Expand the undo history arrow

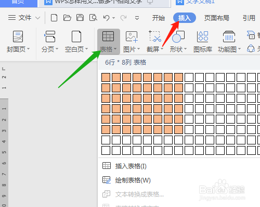[113, 18]
